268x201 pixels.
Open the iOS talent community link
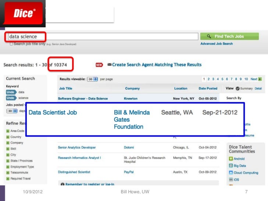(x=236, y=180)
